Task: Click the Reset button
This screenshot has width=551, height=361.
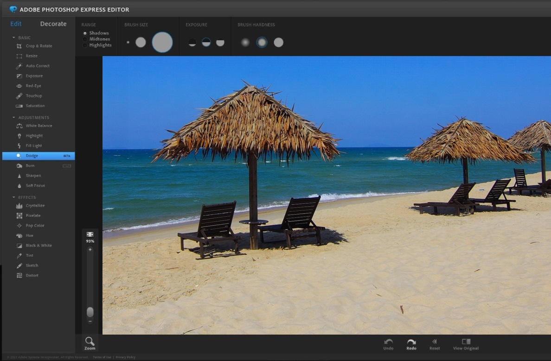Action: tap(434, 344)
